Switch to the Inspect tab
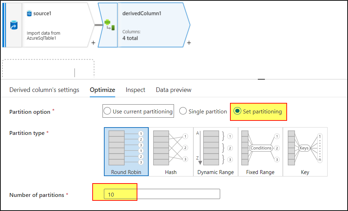348x211 pixels. pyautogui.click(x=135, y=90)
